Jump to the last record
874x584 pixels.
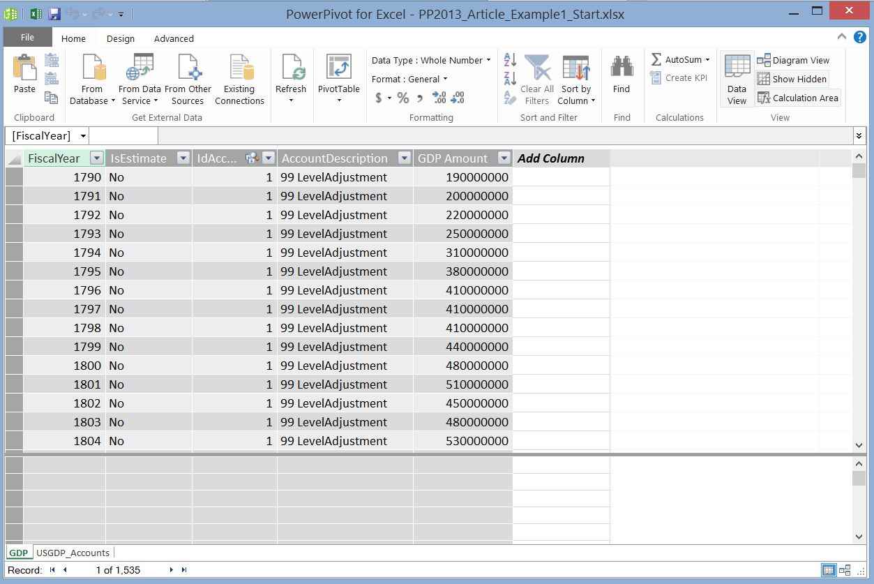183,570
